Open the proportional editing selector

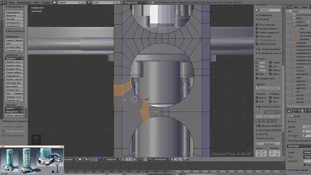tap(140, 159)
